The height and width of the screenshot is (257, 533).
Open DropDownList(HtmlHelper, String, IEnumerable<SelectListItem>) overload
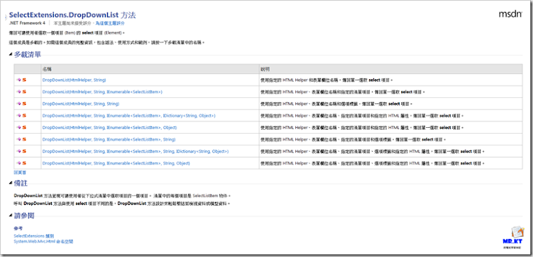coord(103,92)
